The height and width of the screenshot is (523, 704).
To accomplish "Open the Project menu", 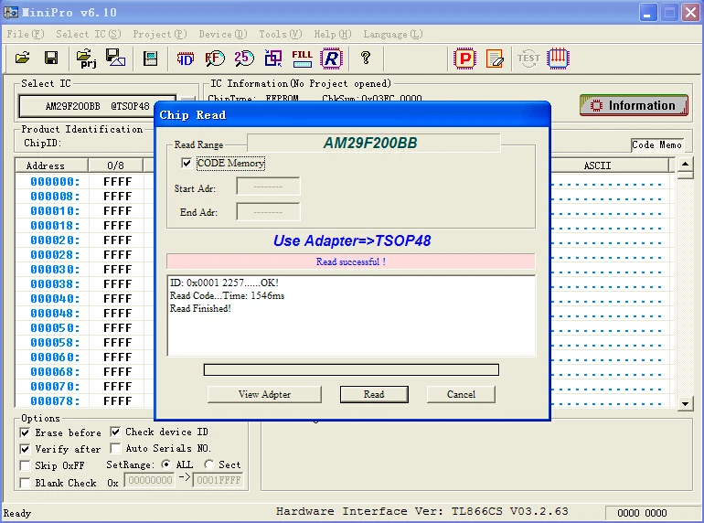I will pyautogui.click(x=159, y=34).
